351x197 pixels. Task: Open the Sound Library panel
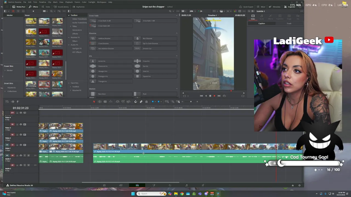tap(61, 7)
